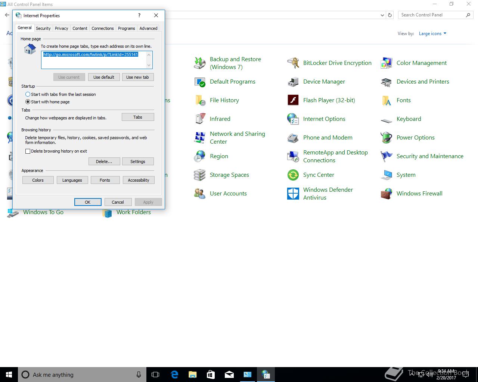This screenshot has width=478, height=382.
Task: Cancel the Internet Properties dialog
Action: click(118, 202)
